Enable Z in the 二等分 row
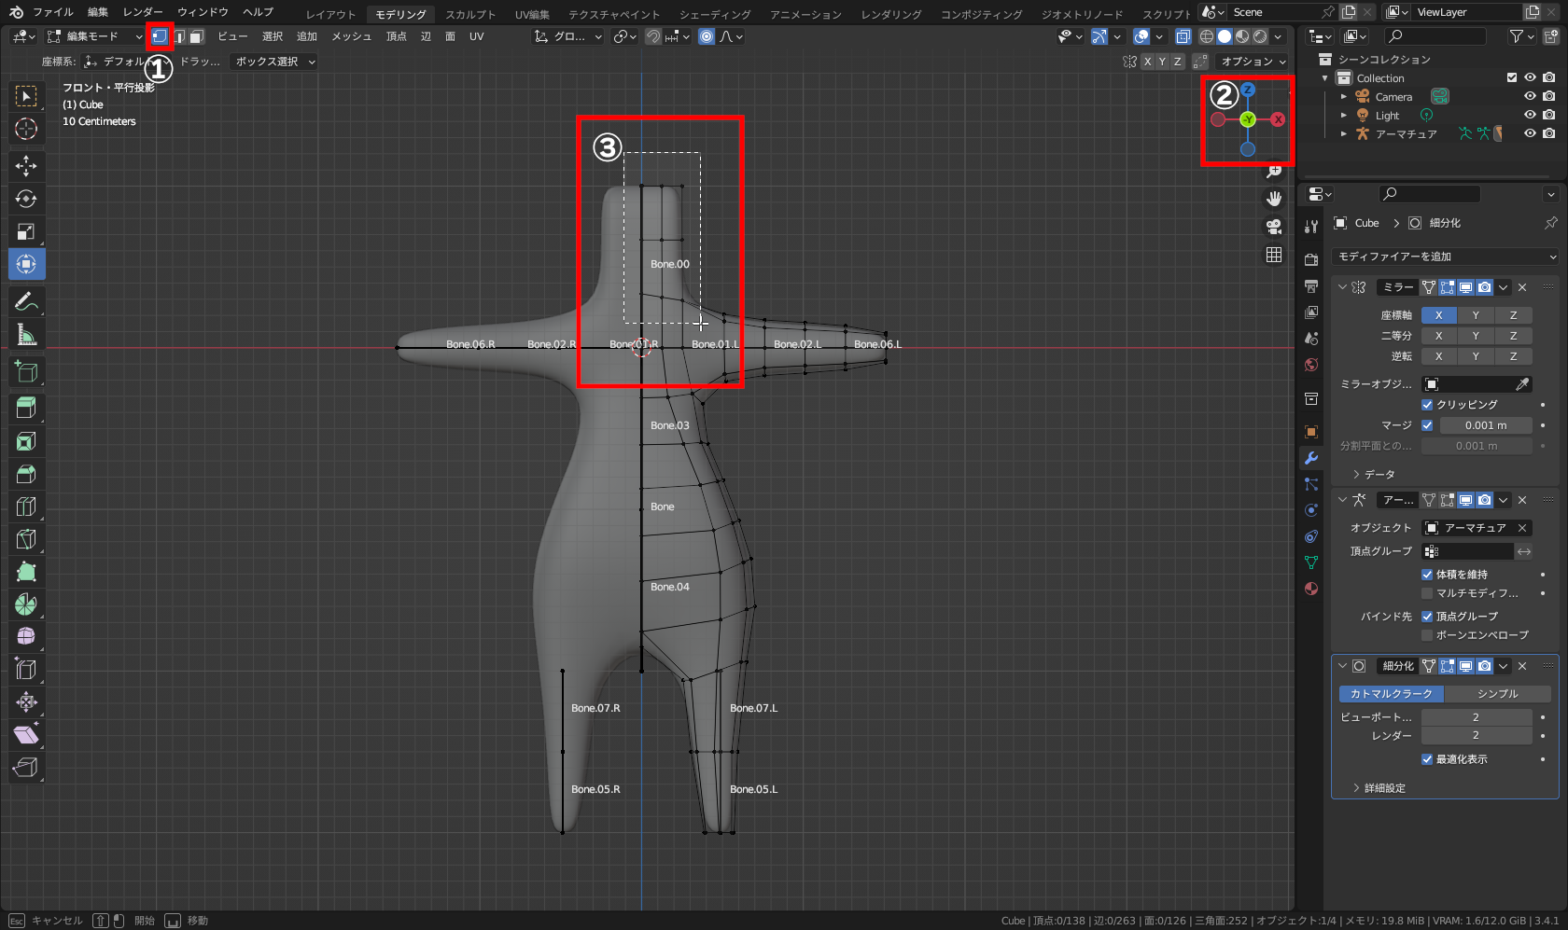Screen dimensions: 1568x930 tap(1513, 336)
